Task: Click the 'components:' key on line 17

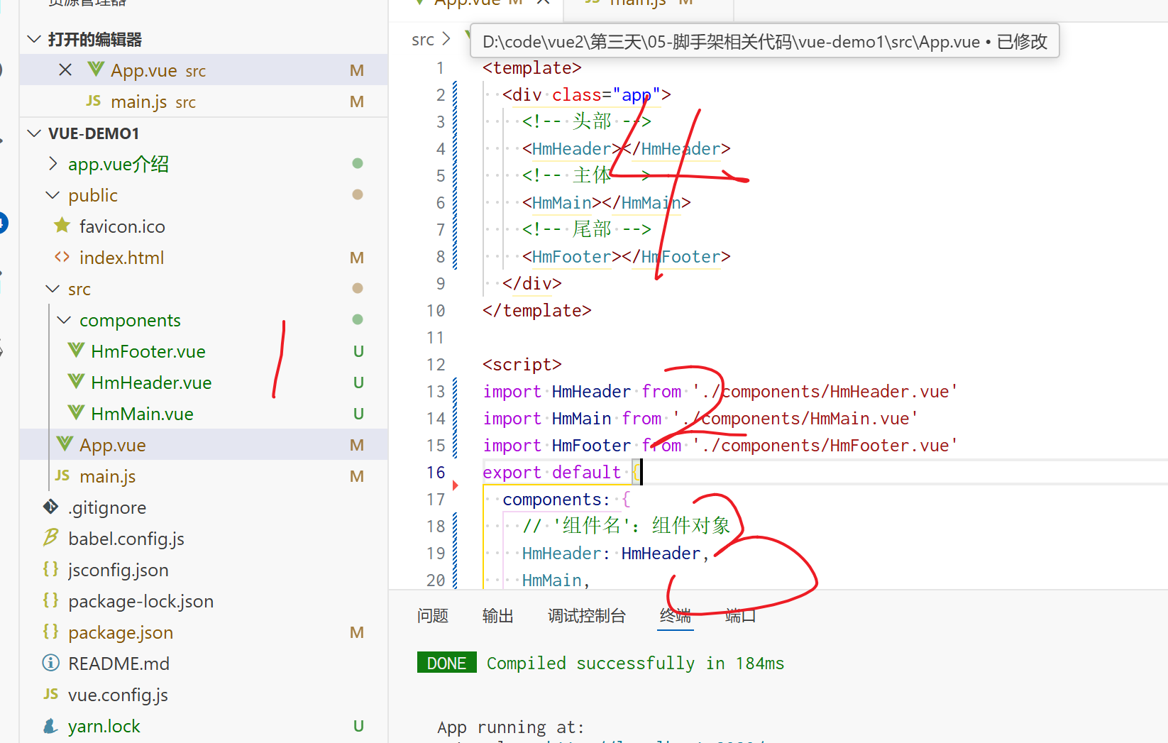Action: (x=556, y=500)
